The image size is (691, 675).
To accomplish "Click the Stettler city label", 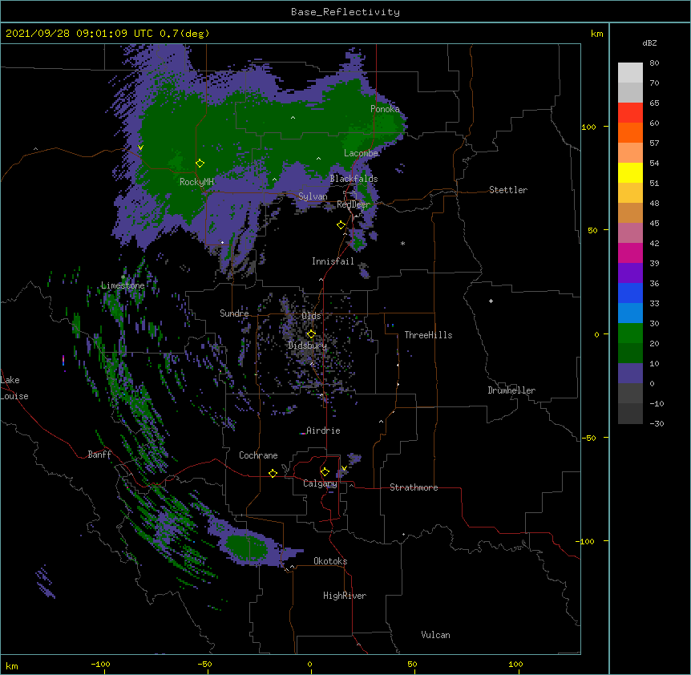I will 508,190.
